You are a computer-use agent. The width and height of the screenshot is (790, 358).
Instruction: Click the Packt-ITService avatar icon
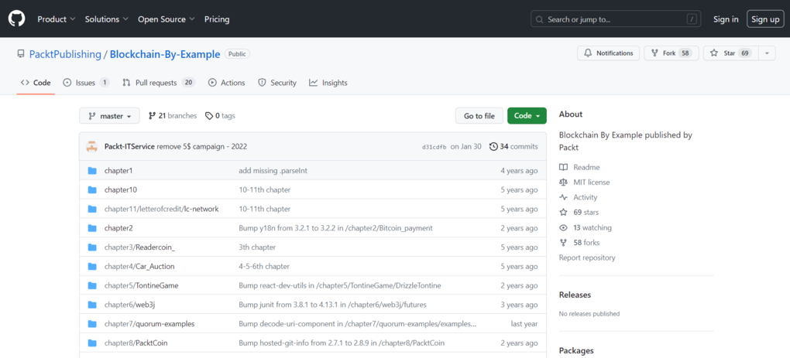point(91,146)
